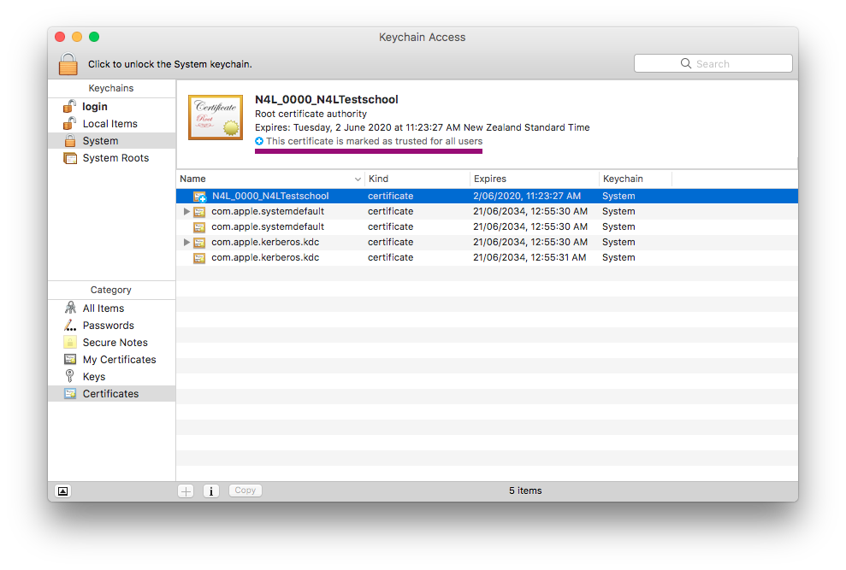Expand the first com.apple.kerberos.kdc certificate
This screenshot has height=570, width=846.
click(186, 243)
